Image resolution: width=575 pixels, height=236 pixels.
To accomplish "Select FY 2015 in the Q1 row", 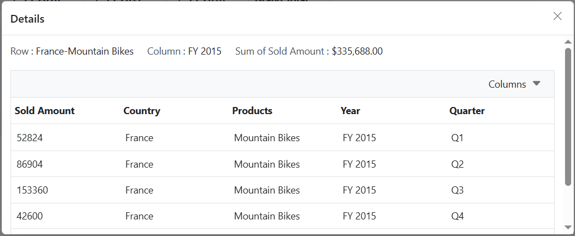I will 359,138.
